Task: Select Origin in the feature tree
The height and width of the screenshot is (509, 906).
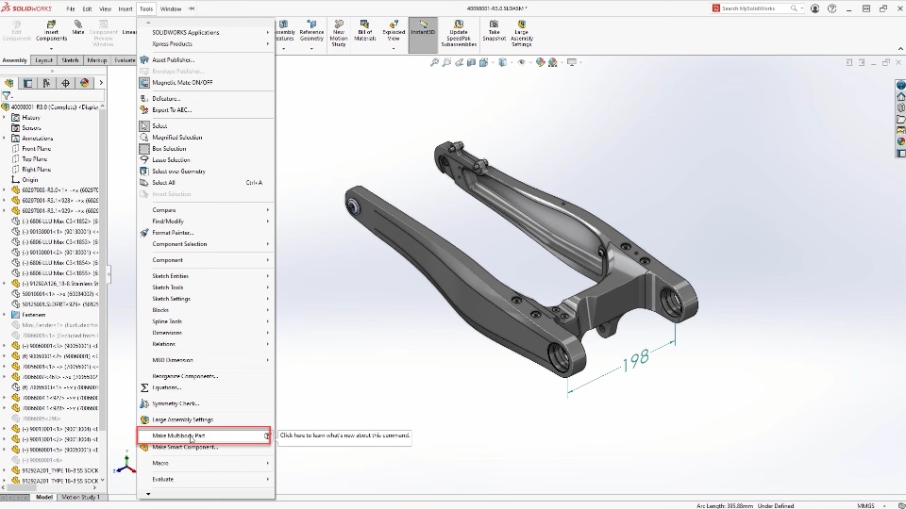Action: (29, 180)
